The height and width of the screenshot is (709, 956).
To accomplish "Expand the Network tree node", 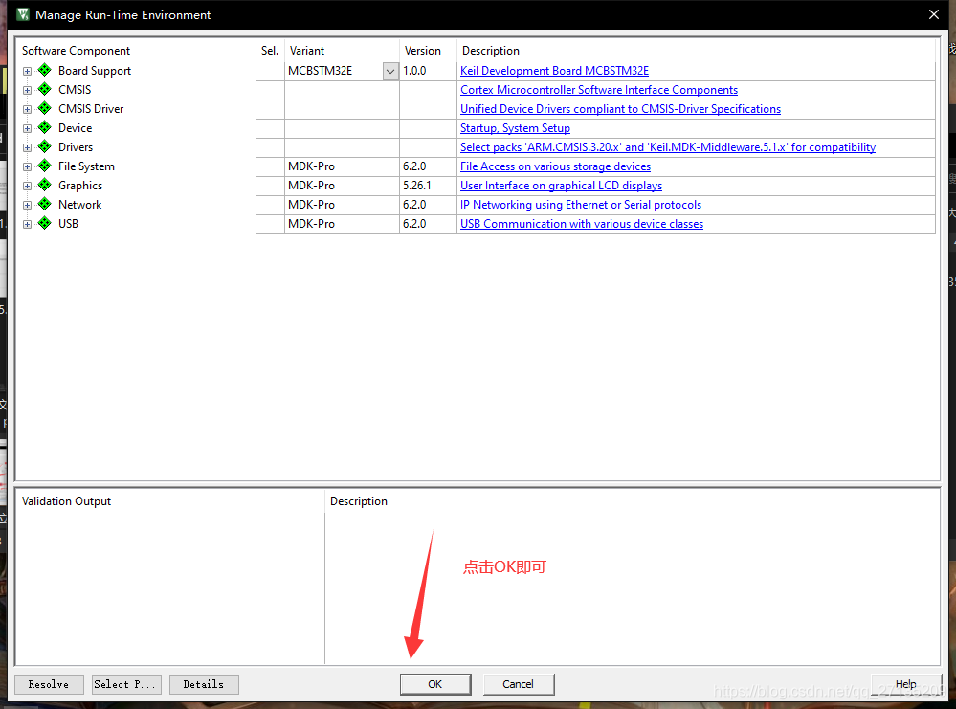I will [27, 206].
